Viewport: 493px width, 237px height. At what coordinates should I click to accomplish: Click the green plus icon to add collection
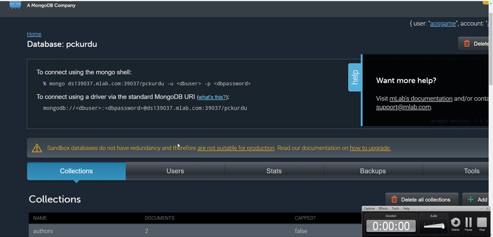[x=471, y=199]
